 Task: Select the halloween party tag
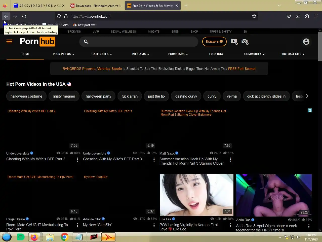(98, 96)
